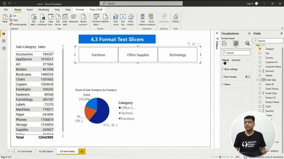Switch to Model view in sidebar

coord(4,48)
